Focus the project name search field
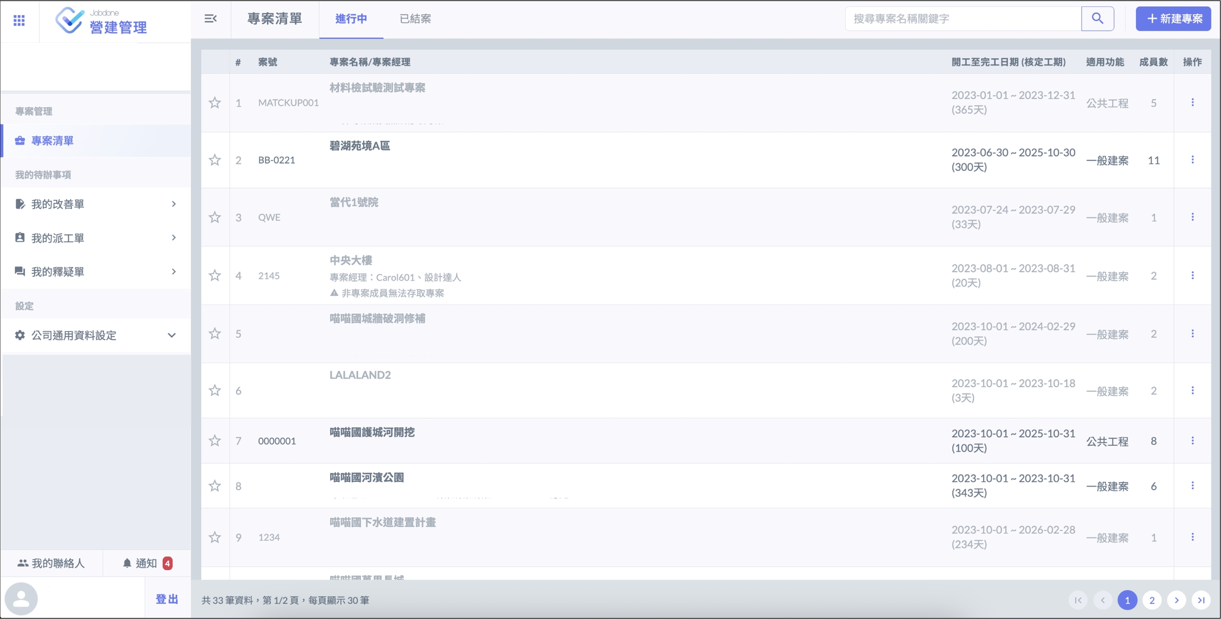1221x619 pixels. coord(962,19)
